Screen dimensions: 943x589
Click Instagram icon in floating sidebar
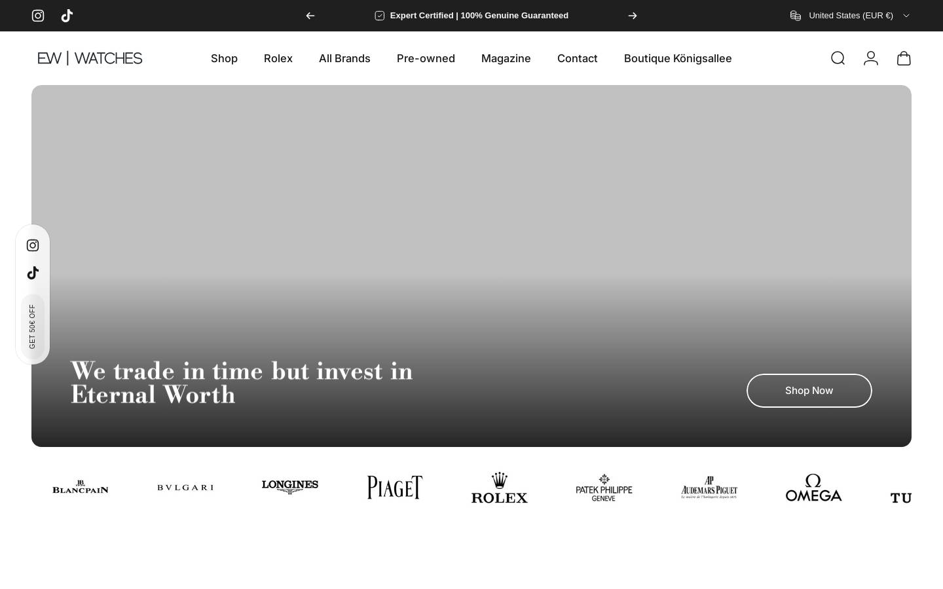click(x=33, y=245)
